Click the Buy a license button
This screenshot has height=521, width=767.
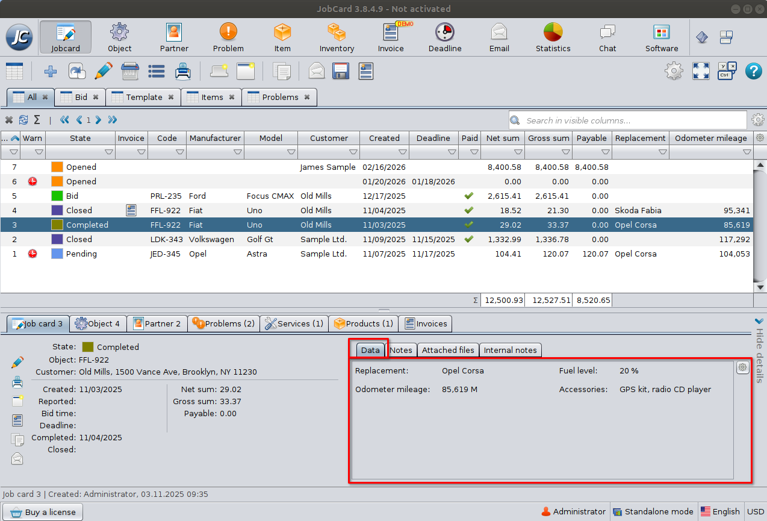tap(43, 512)
